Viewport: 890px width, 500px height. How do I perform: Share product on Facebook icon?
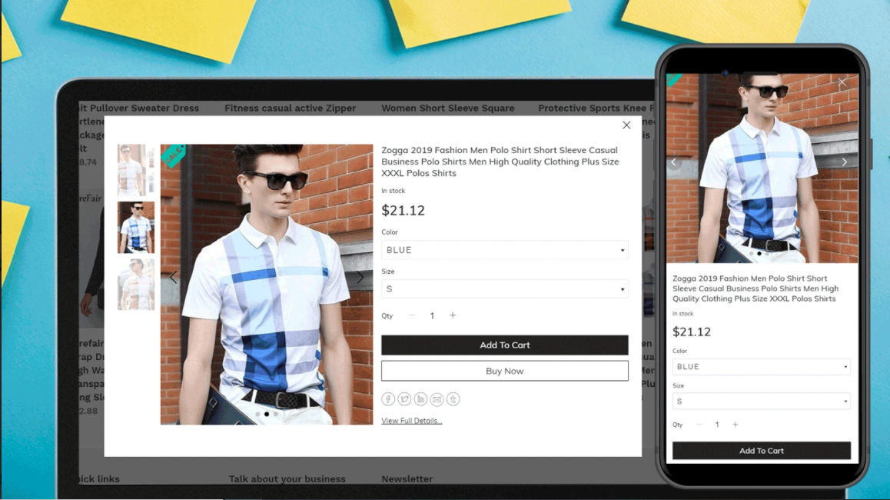click(388, 399)
